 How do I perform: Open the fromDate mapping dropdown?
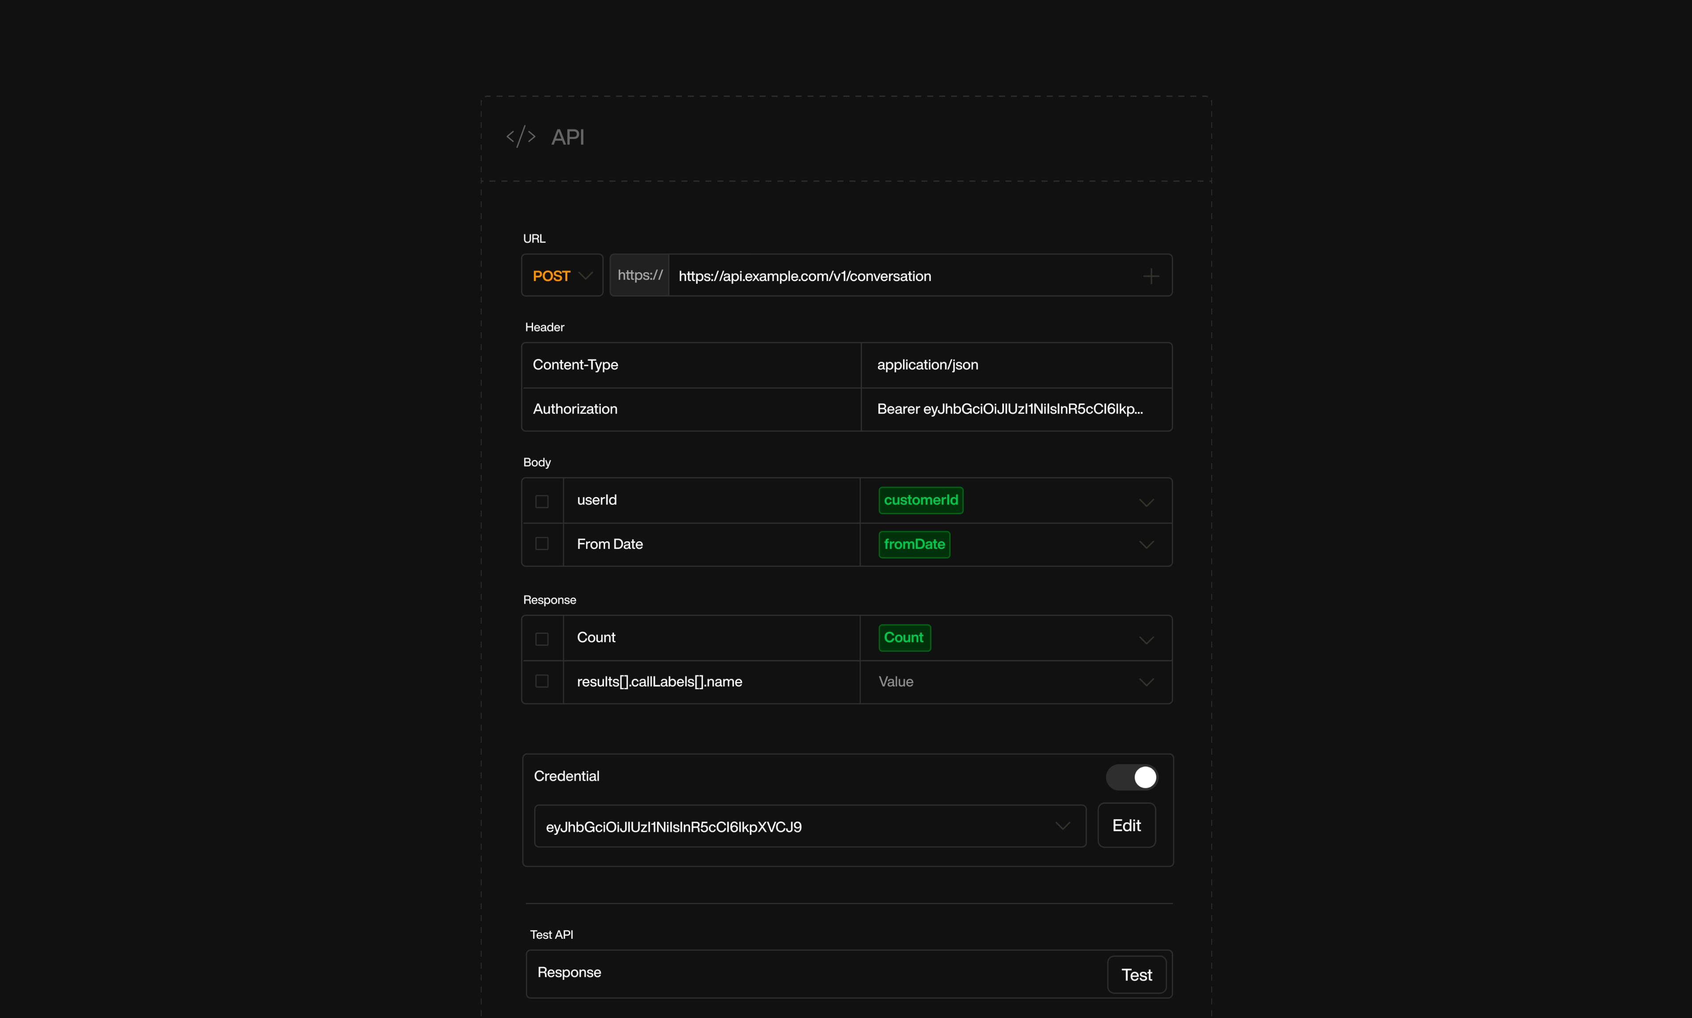pyautogui.click(x=1146, y=545)
